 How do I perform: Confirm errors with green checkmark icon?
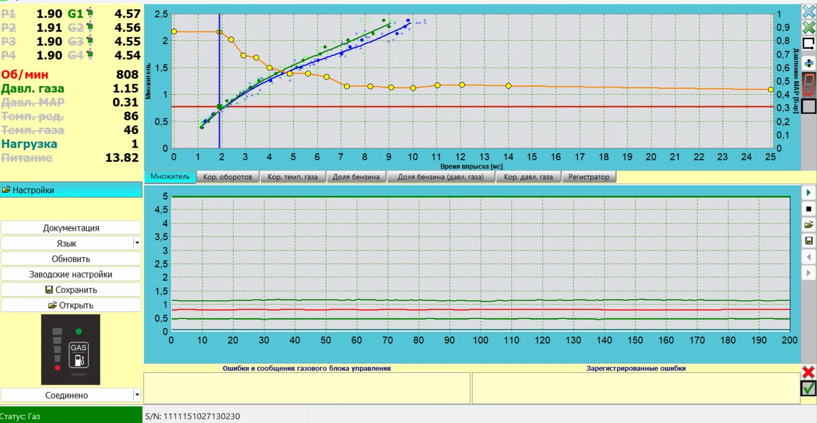click(808, 388)
